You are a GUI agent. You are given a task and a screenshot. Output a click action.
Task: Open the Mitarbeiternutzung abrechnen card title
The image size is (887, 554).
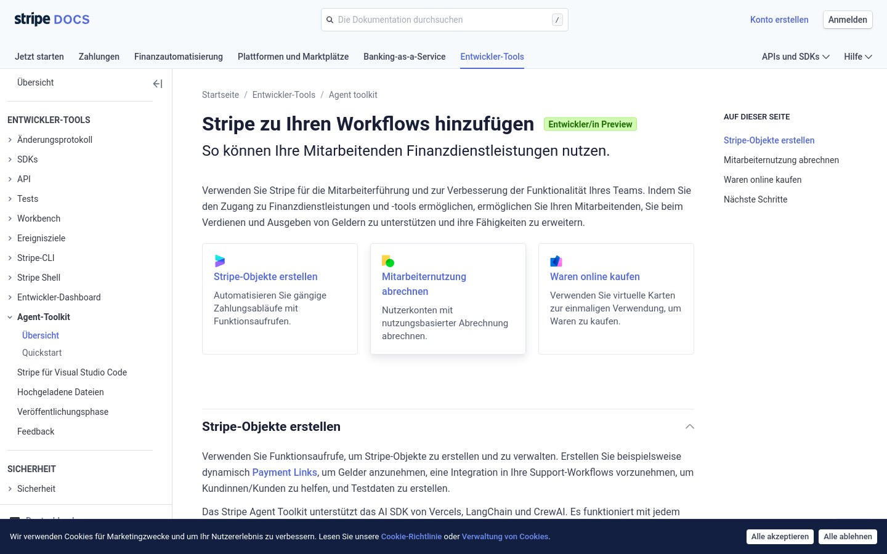coord(424,284)
